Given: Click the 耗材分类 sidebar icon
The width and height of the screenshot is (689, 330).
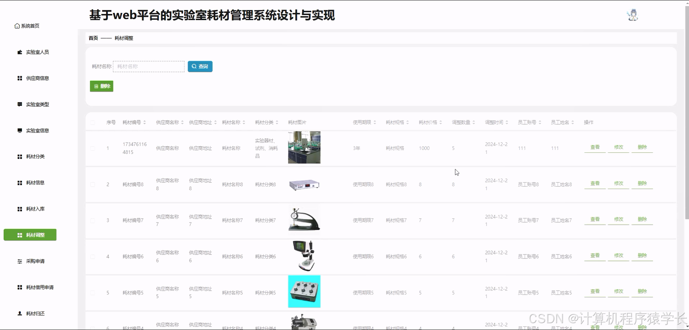Looking at the screenshot, I should click(19, 156).
